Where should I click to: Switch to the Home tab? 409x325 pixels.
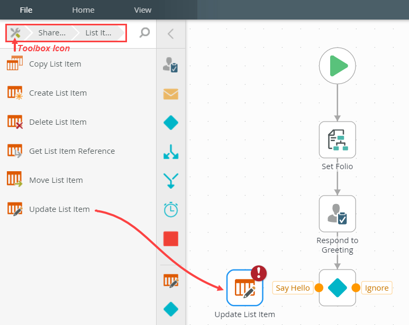[x=83, y=10]
